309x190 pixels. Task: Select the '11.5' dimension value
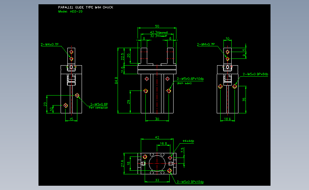coord(122,70)
